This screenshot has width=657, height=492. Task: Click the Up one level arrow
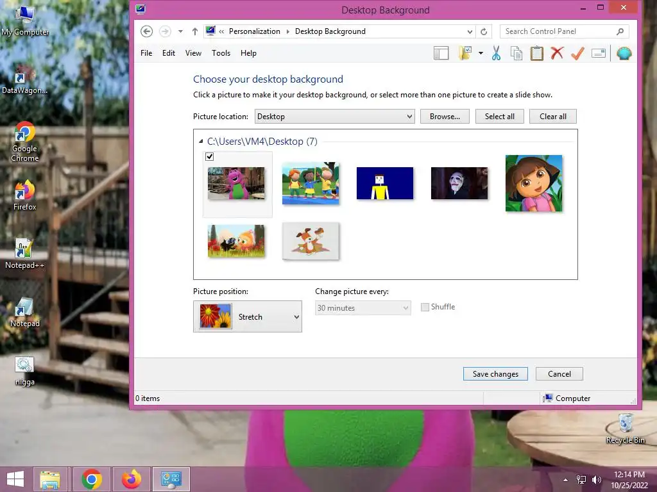point(195,31)
